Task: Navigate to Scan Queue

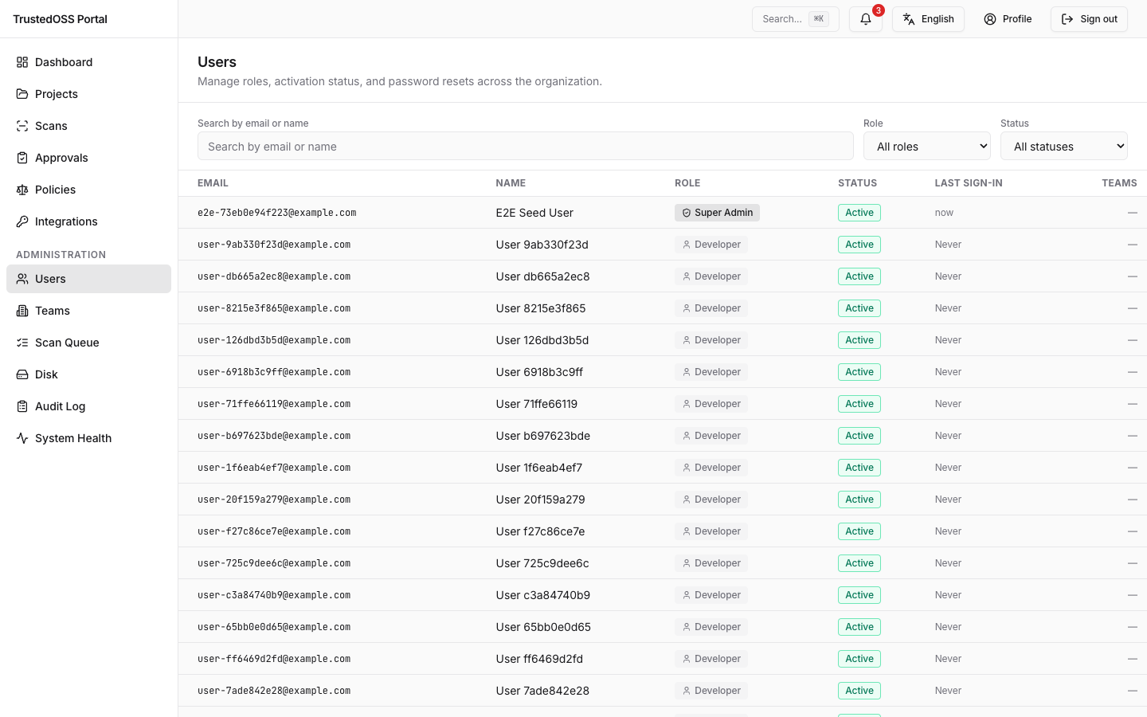Action: 88,343
